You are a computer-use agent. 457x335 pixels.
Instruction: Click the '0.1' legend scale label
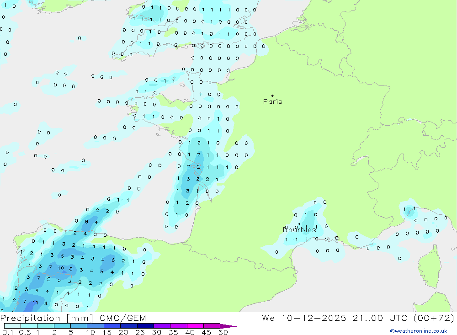click(x=8, y=332)
